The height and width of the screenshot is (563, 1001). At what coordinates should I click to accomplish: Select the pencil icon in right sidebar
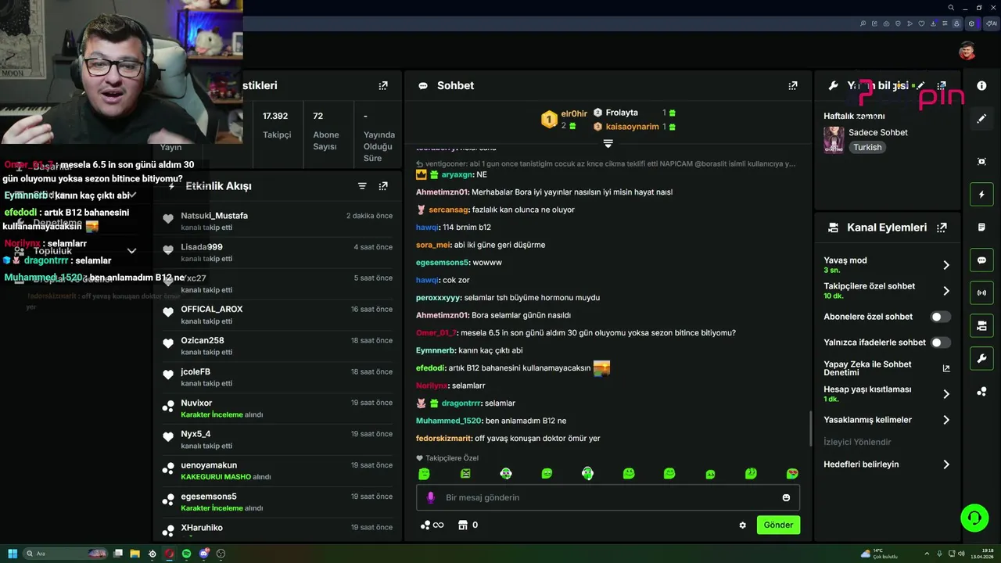(981, 119)
